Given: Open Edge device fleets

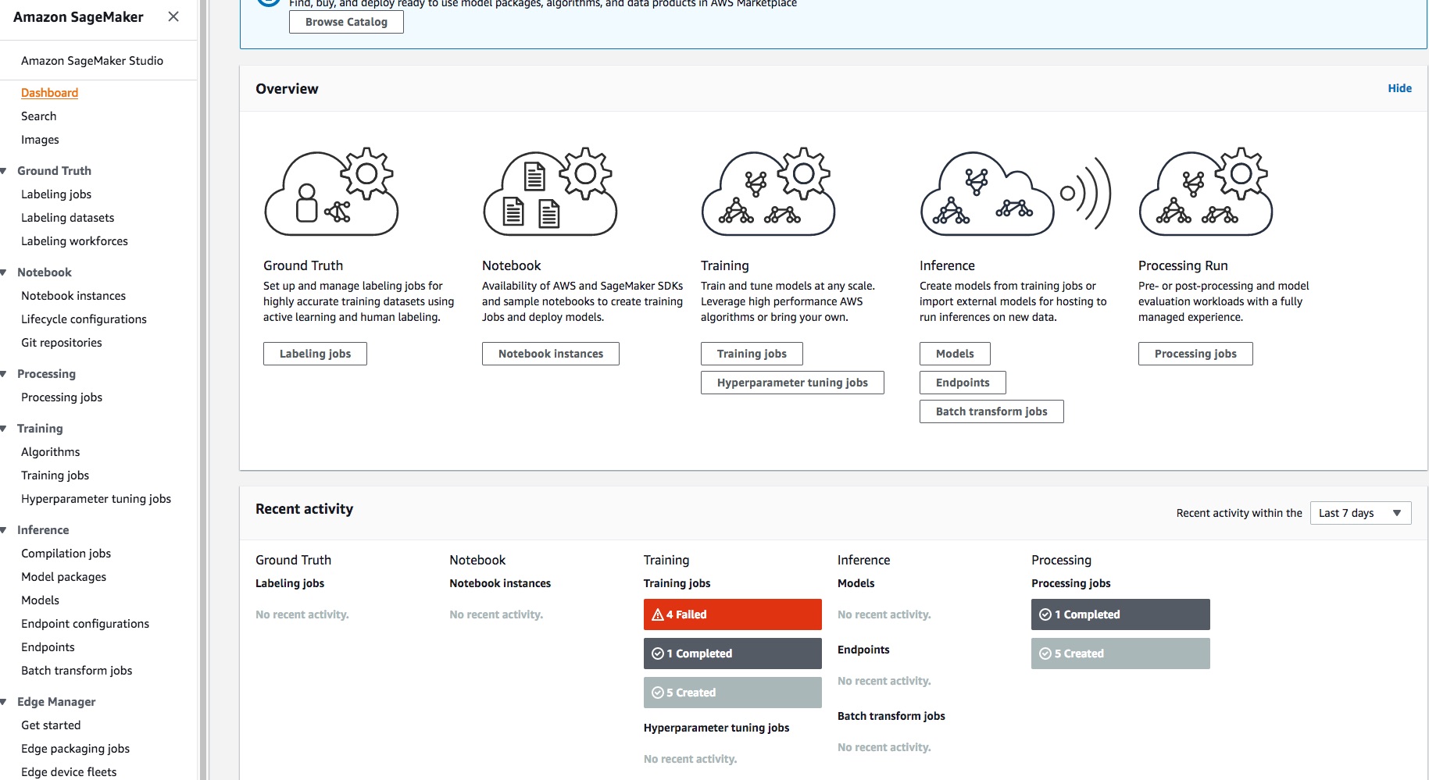Looking at the screenshot, I should coord(69,772).
